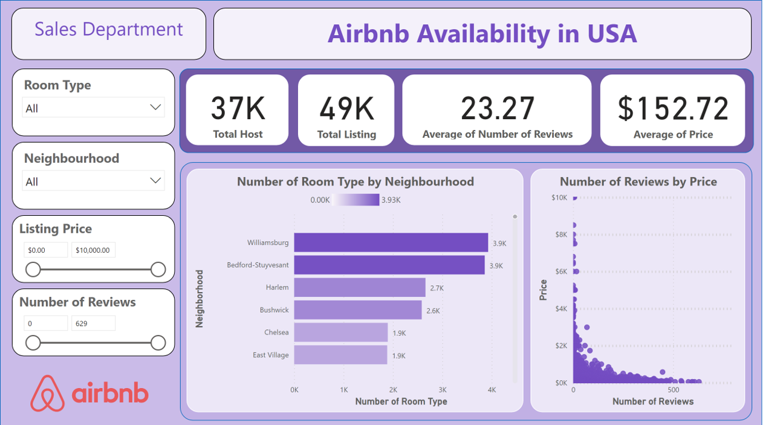This screenshot has height=425, width=763.
Task: Select the Bedford-Stuyvesant bar in chart
Action: tap(389, 265)
